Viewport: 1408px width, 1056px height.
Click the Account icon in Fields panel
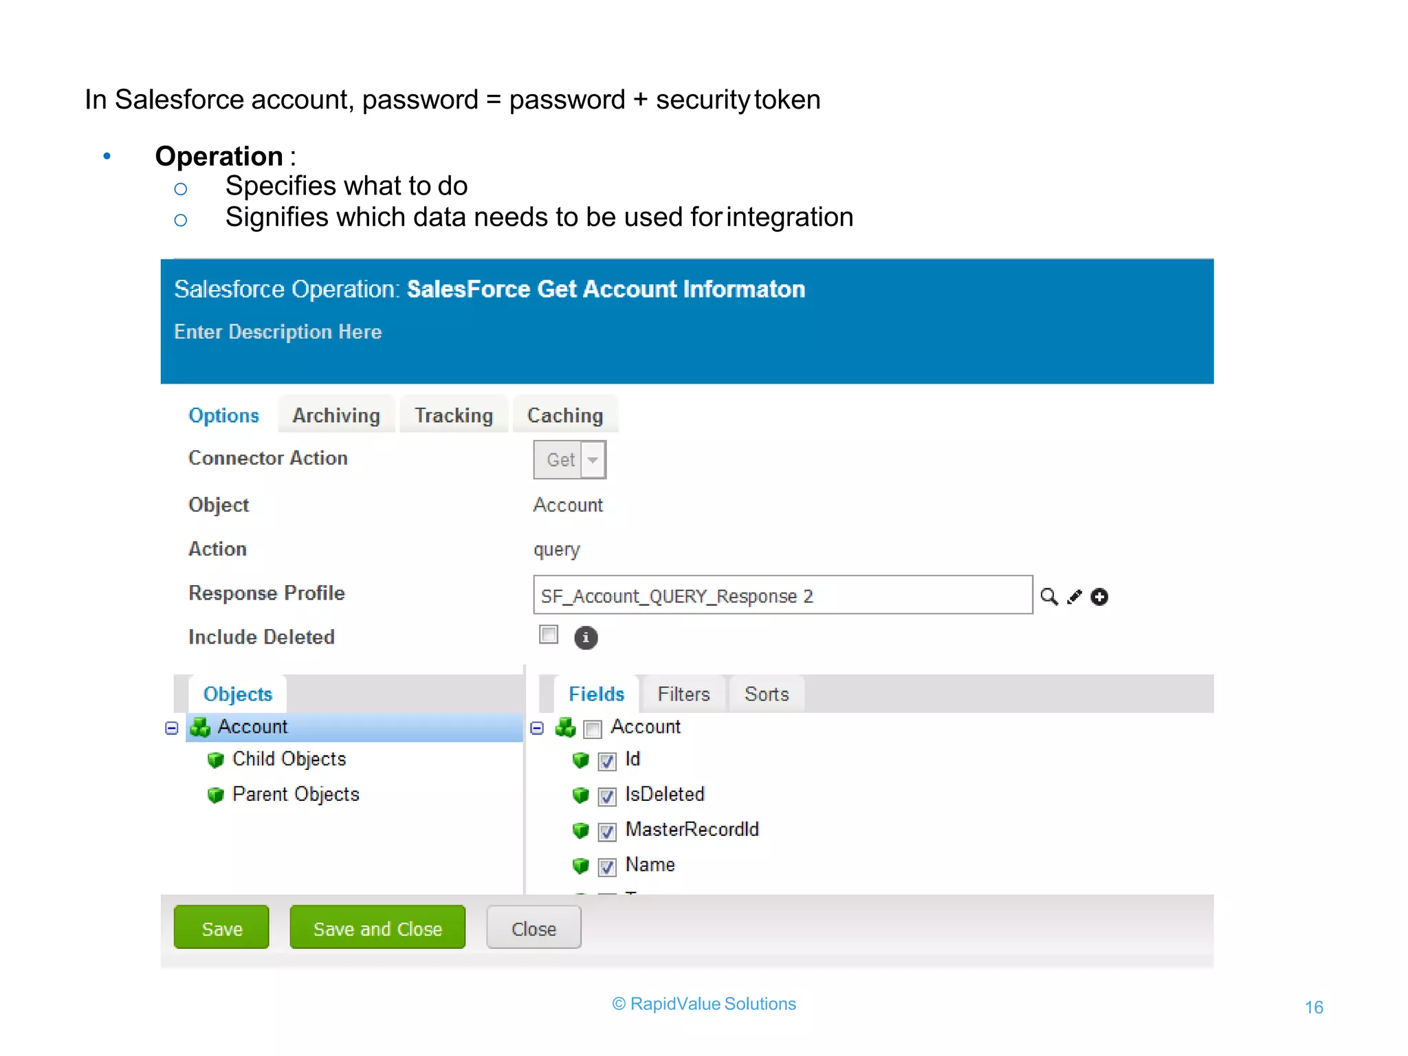pyautogui.click(x=565, y=727)
